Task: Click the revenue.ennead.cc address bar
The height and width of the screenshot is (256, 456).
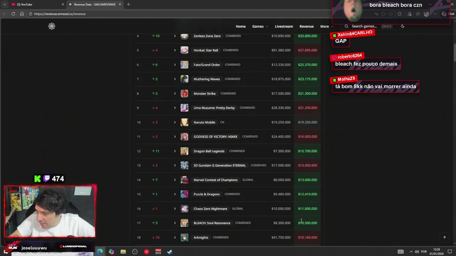Action: pyautogui.click(x=178, y=14)
